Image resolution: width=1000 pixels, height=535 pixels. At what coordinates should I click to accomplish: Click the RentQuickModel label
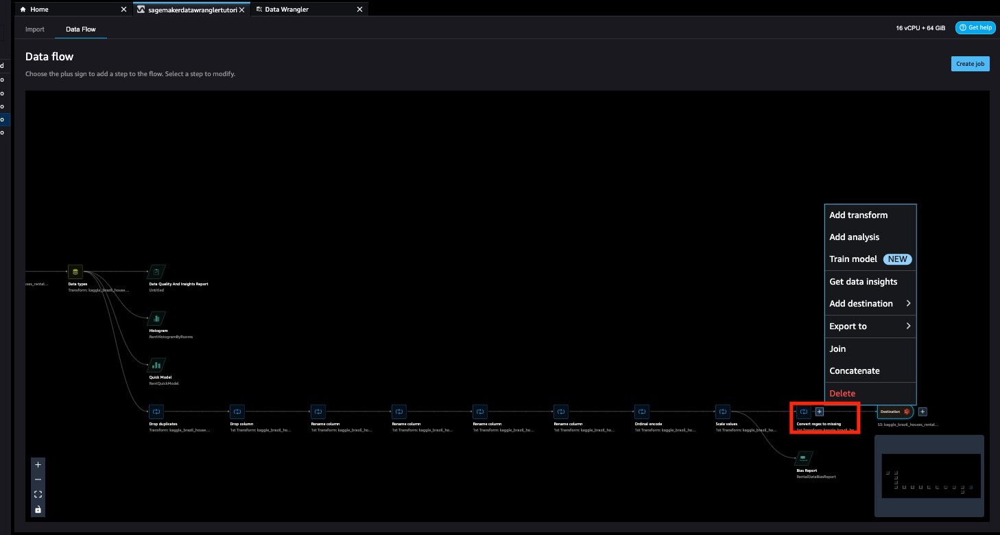point(165,383)
